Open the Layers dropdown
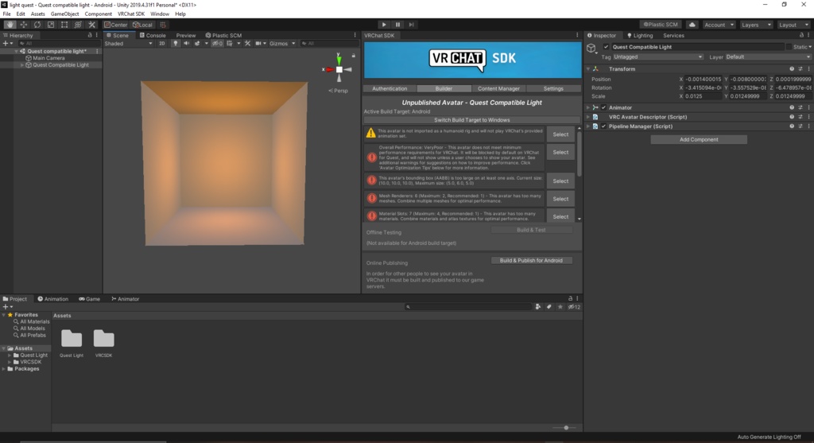Image resolution: width=814 pixels, height=443 pixels. click(x=756, y=25)
